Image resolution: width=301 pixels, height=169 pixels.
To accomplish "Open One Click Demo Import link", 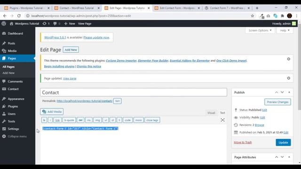I will tap(231, 61).
